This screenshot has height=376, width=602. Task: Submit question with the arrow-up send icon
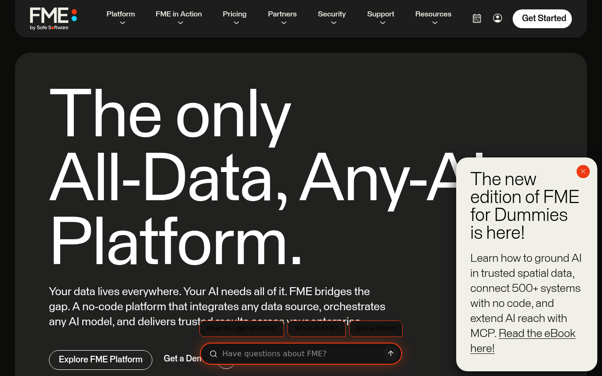390,353
